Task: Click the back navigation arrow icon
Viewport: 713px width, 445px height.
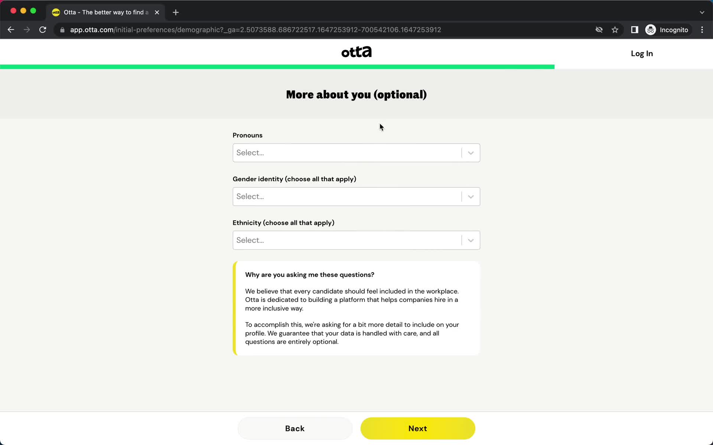Action: [11, 30]
